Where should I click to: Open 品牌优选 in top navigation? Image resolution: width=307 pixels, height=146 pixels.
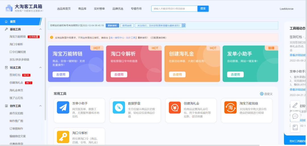pyautogui.click(x=118, y=9)
